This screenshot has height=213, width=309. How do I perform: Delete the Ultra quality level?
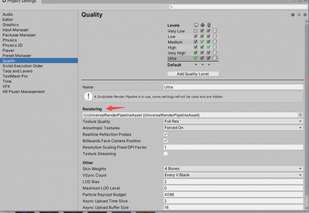coord(215,58)
